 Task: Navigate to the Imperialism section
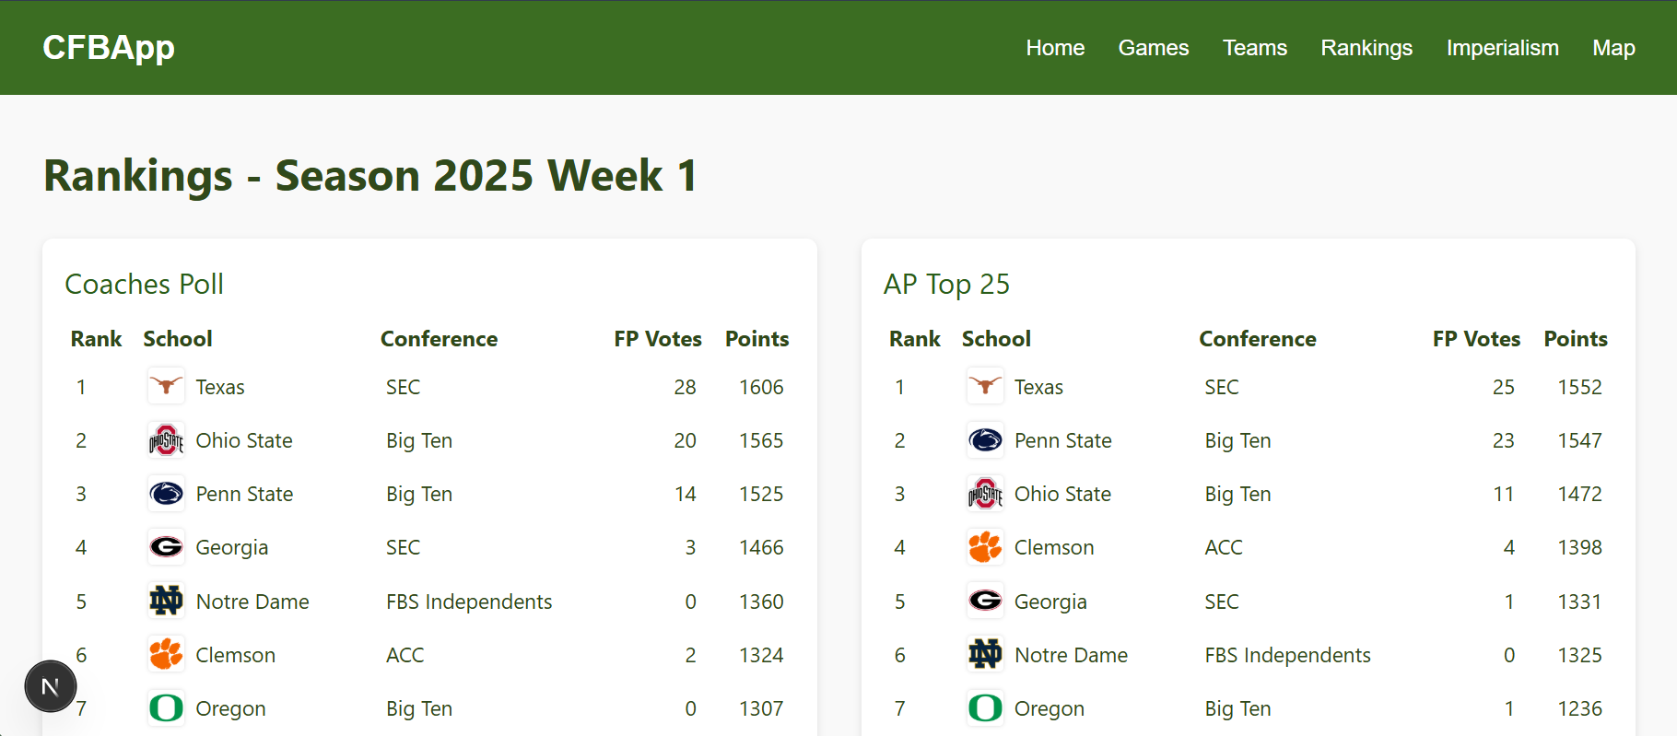tap(1502, 47)
